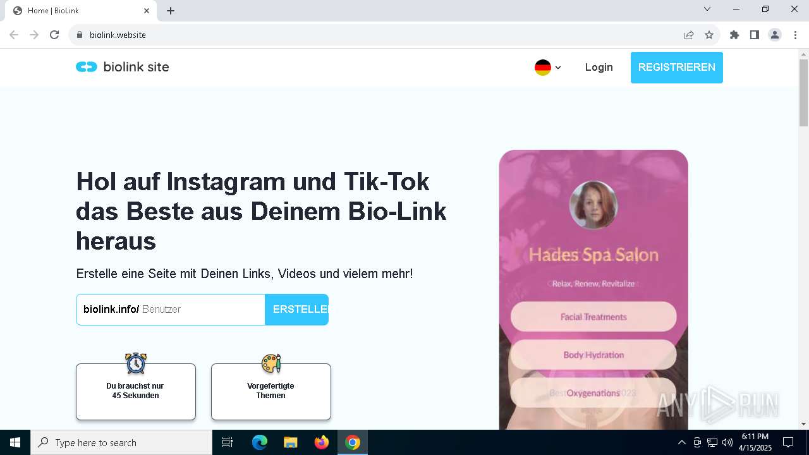Click the network tray icon
The image size is (809, 455).
pyautogui.click(x=712, y=442)
